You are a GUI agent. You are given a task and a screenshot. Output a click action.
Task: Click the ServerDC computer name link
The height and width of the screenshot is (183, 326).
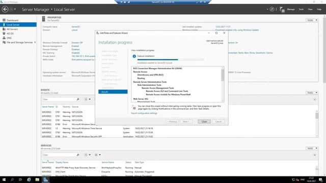tap(76, 27)
